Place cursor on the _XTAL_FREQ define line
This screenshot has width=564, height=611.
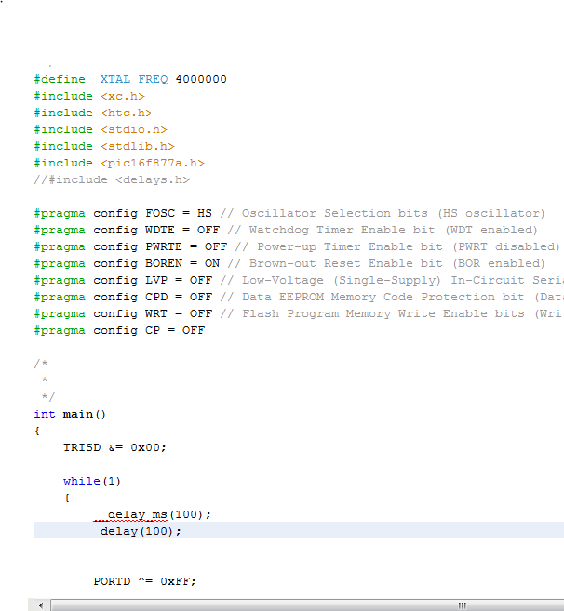click(x=130, y=80)
